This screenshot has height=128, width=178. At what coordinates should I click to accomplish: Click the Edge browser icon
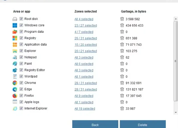15,89
